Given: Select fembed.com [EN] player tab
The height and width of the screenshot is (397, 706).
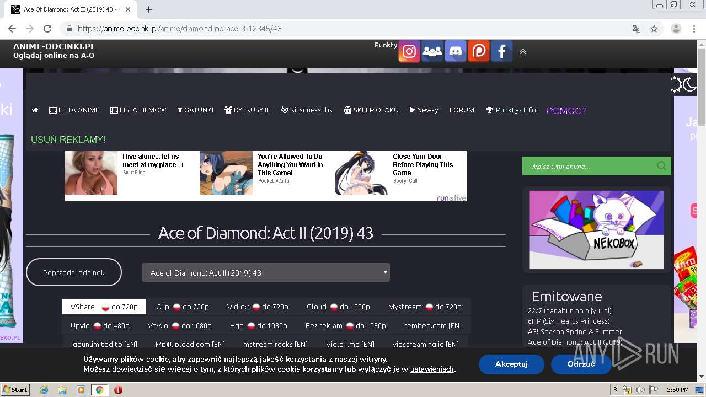Looking at the screenshot, I should (x=433, y=325).
